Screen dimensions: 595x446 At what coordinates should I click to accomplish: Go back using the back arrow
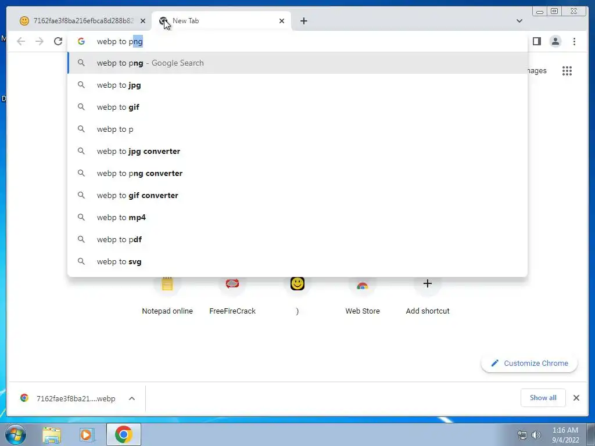click(x=21, y=41)
